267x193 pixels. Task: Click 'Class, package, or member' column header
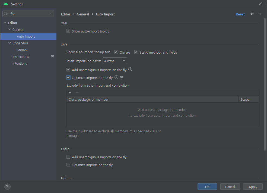click(152, 99)
